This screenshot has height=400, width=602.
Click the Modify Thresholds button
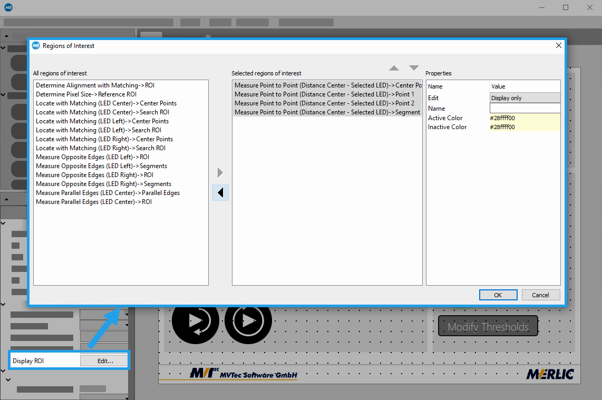[488, 327]
